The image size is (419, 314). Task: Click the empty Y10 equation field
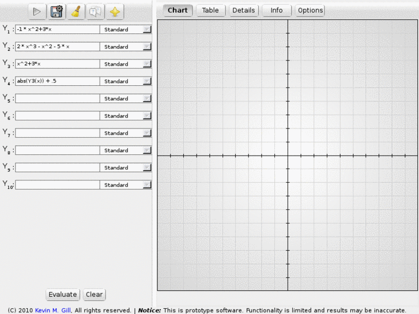(58, 185)
